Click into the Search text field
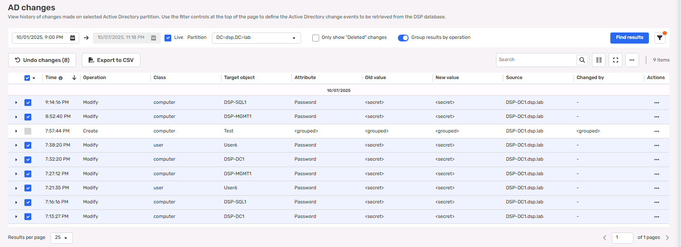 tap(536, 60)
